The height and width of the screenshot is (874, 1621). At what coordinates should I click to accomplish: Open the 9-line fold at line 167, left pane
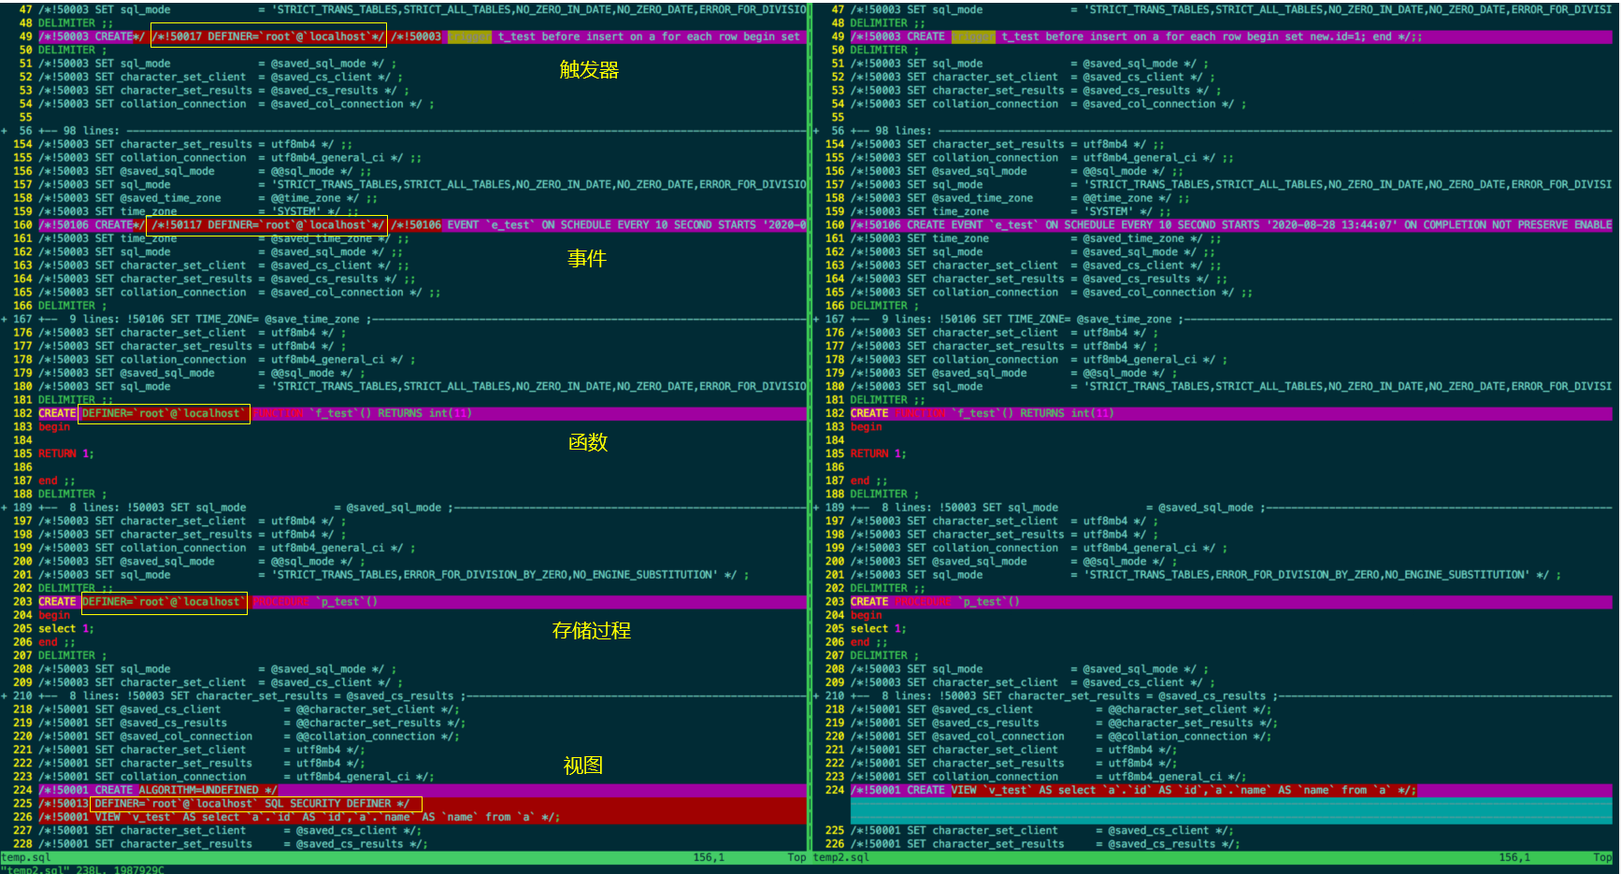(x=404, y=319)
